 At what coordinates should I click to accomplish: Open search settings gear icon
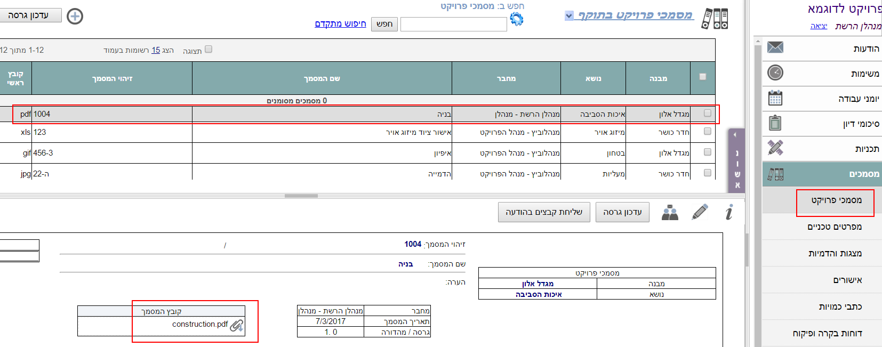point(516,19)
